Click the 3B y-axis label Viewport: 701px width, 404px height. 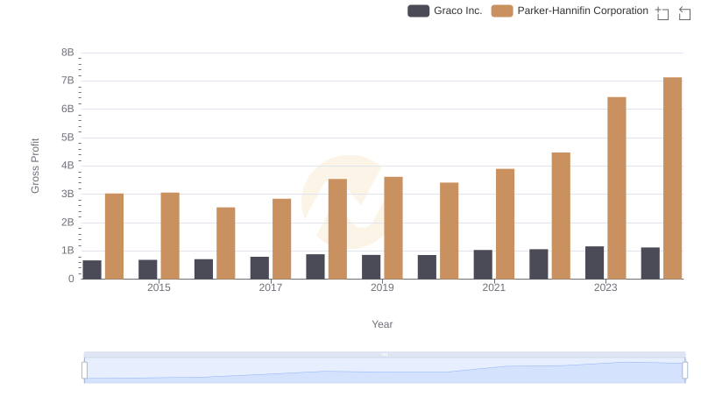coord(67,194)
